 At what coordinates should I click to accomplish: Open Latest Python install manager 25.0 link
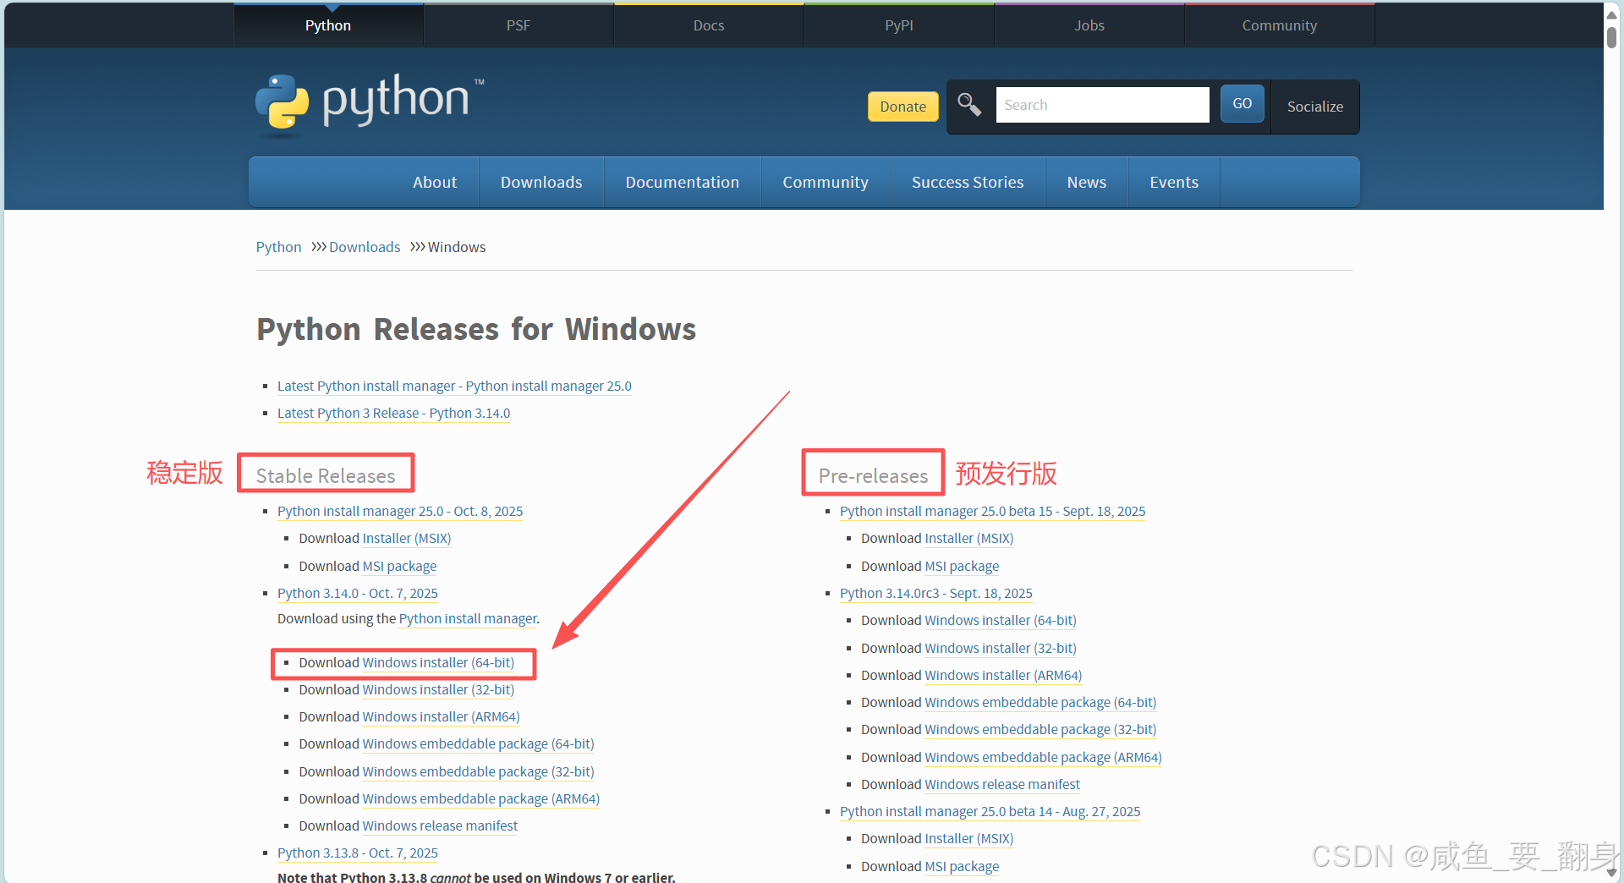coord(454,386)
